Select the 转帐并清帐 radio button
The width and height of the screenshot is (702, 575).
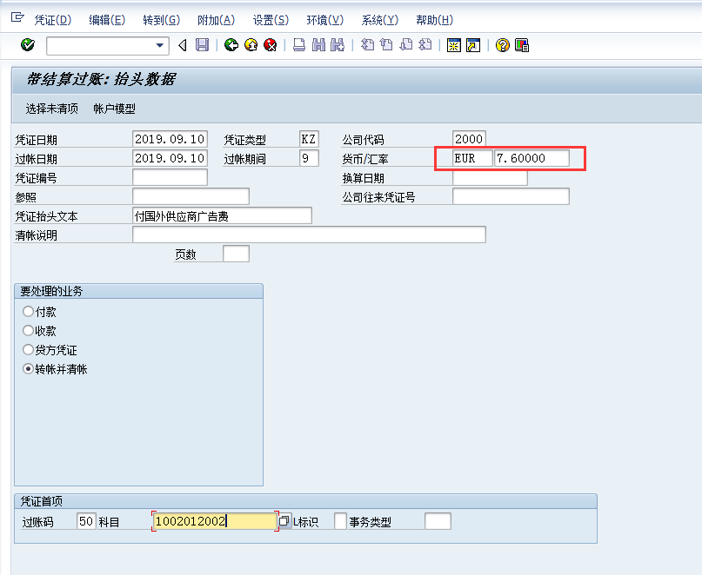tap(28, 369)
